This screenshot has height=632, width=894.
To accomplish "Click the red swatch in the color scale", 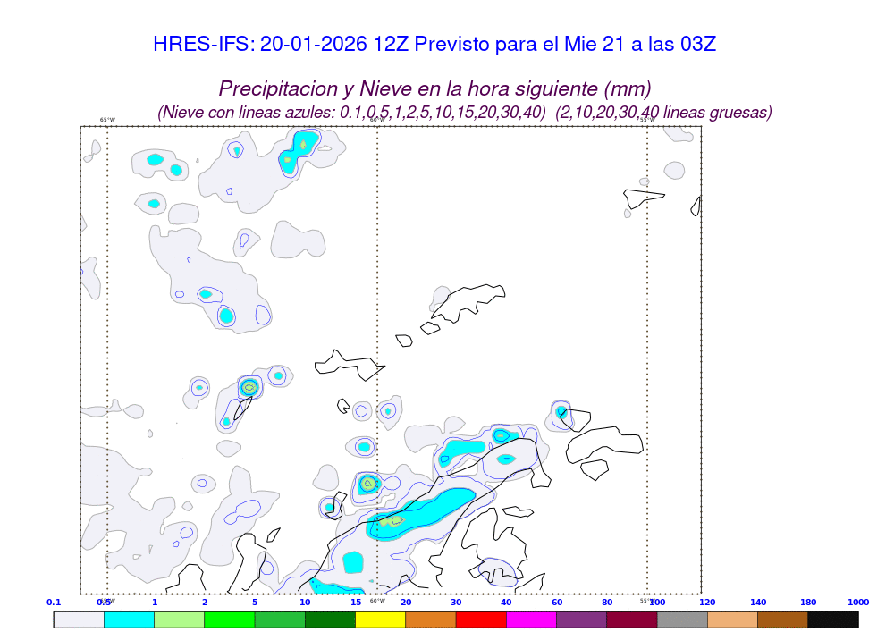I will coord(481,619).
